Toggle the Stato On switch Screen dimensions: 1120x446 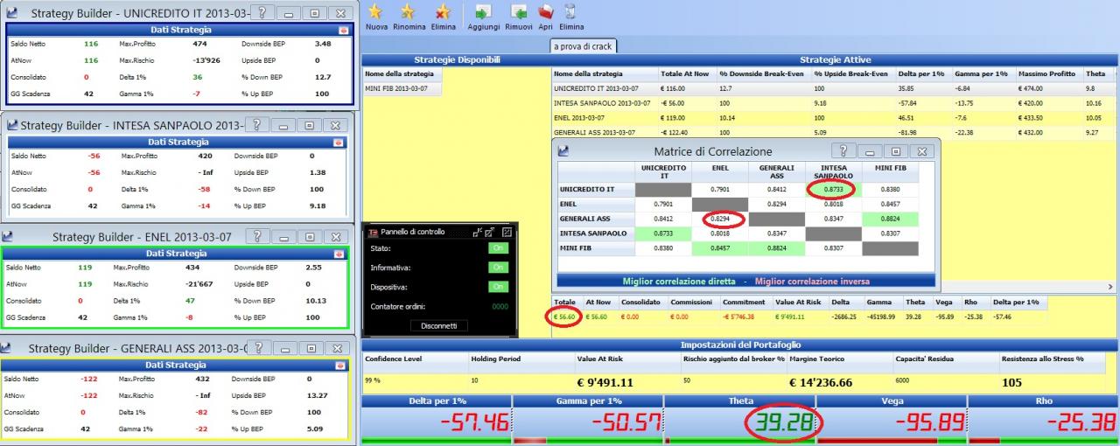coord(498,248)
